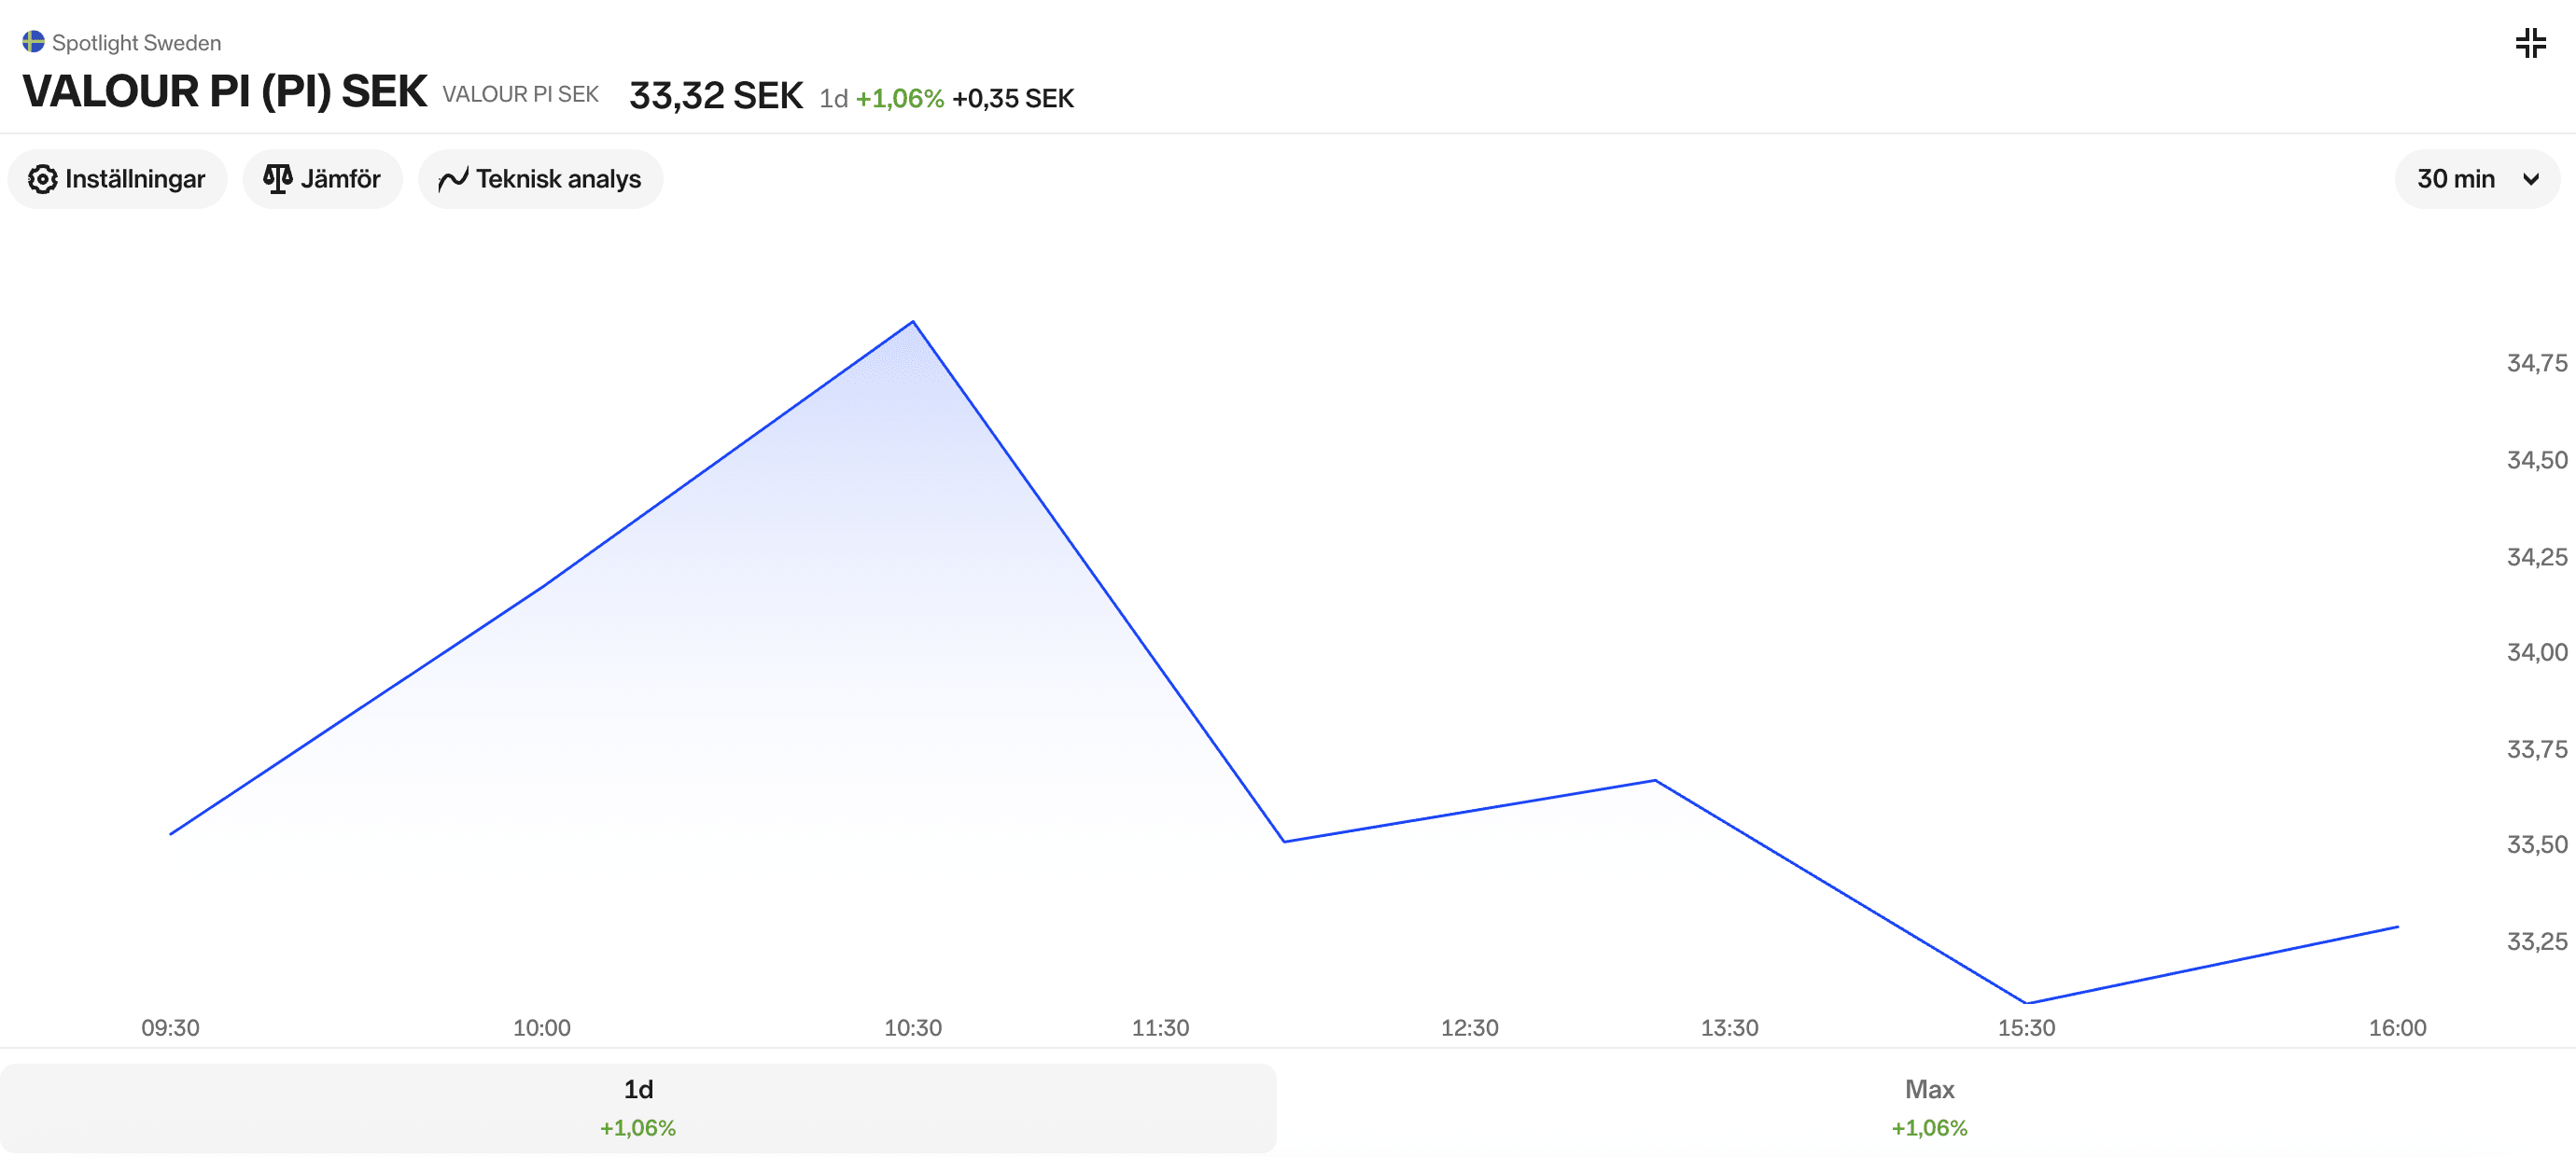The width and height of the screenshot is (2576, 1157).
Task: Click the +1,06% daily change text
Action: pos(899,99)
